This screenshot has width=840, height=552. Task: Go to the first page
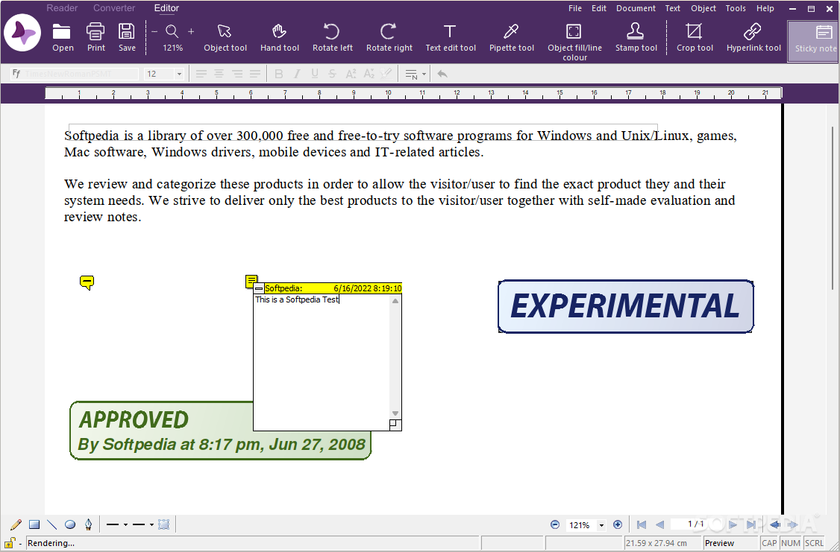[x=642, y=524]
